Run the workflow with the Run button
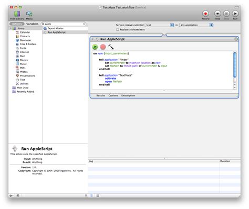 coord(235,14)
